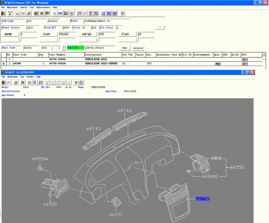
Task: Click the 66550 callout in illustration
Action: click(x=237, y=167)
